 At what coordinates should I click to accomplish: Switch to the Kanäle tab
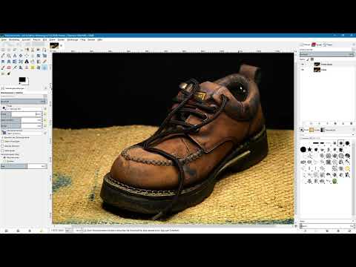[x=317, y=44]
